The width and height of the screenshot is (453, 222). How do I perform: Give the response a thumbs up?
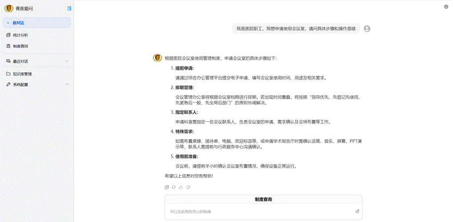(x=180, y=187)
